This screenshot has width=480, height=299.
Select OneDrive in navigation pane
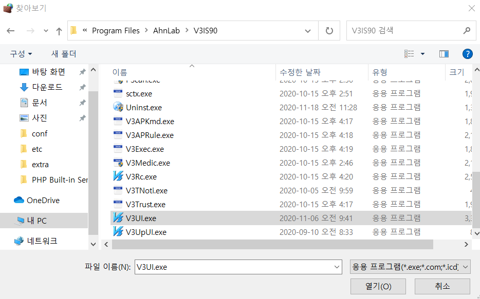[x=43, y=201]
